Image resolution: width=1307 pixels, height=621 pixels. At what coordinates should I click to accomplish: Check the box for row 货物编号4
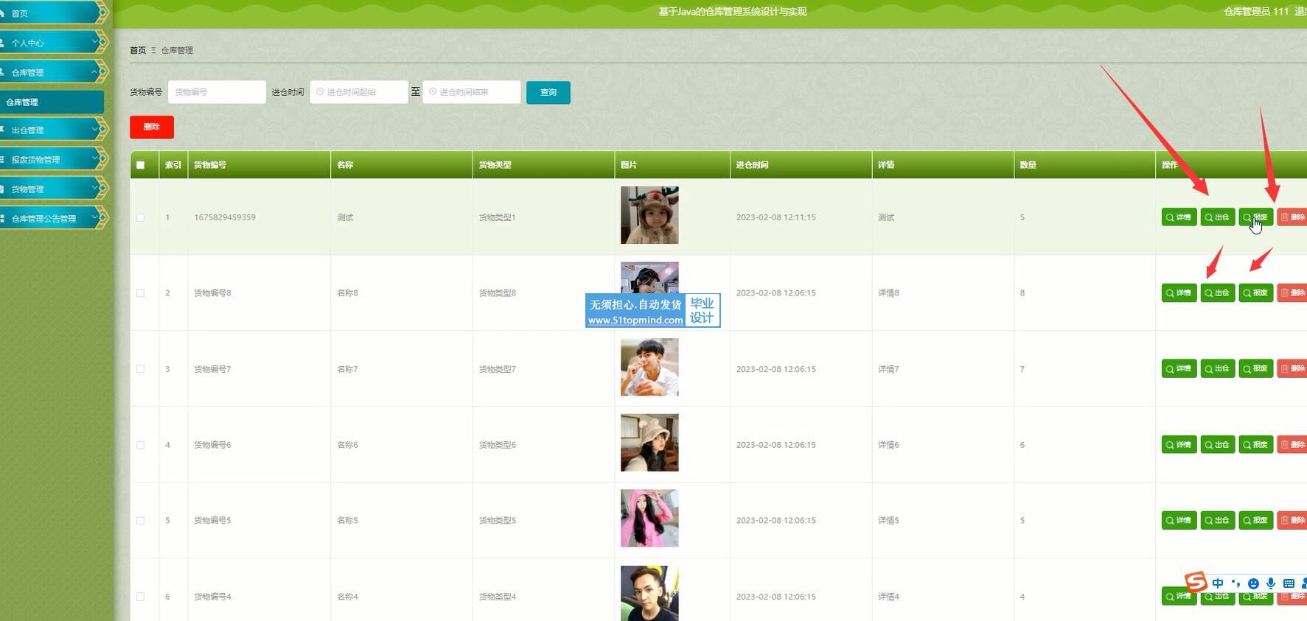pos(140,597)
